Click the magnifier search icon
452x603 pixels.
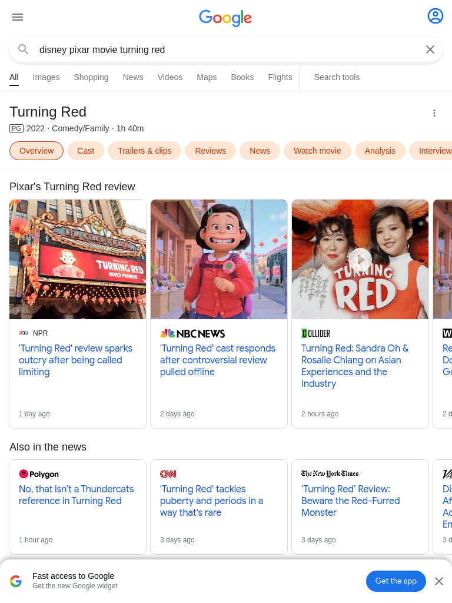23,49
